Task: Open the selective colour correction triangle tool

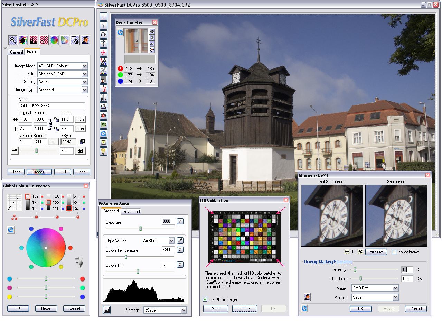Action: click(x=65, y=40)
